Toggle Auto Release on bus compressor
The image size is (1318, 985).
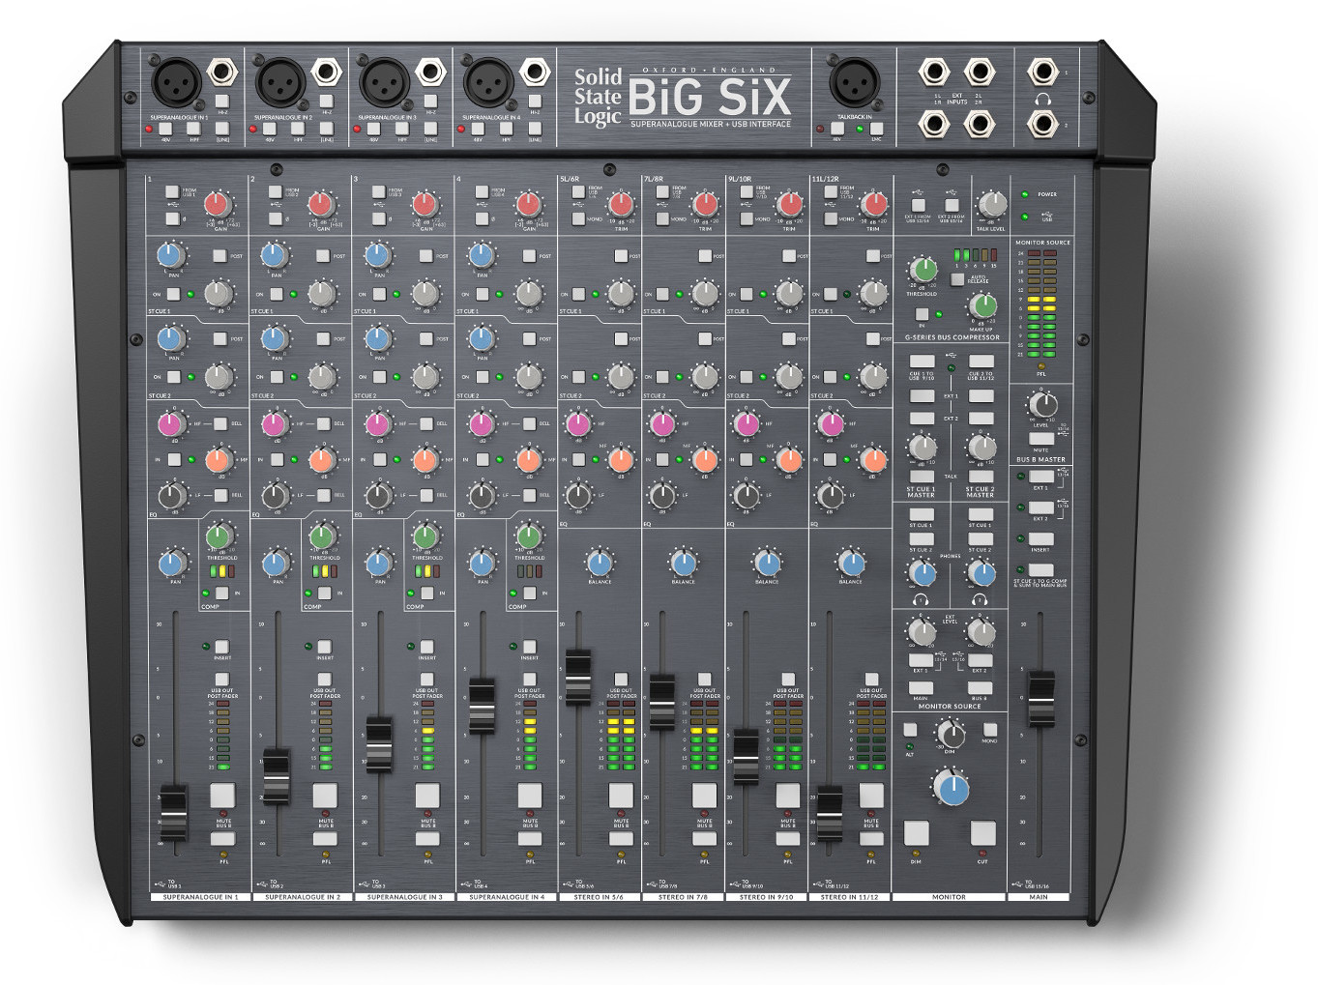pos(957,279)
